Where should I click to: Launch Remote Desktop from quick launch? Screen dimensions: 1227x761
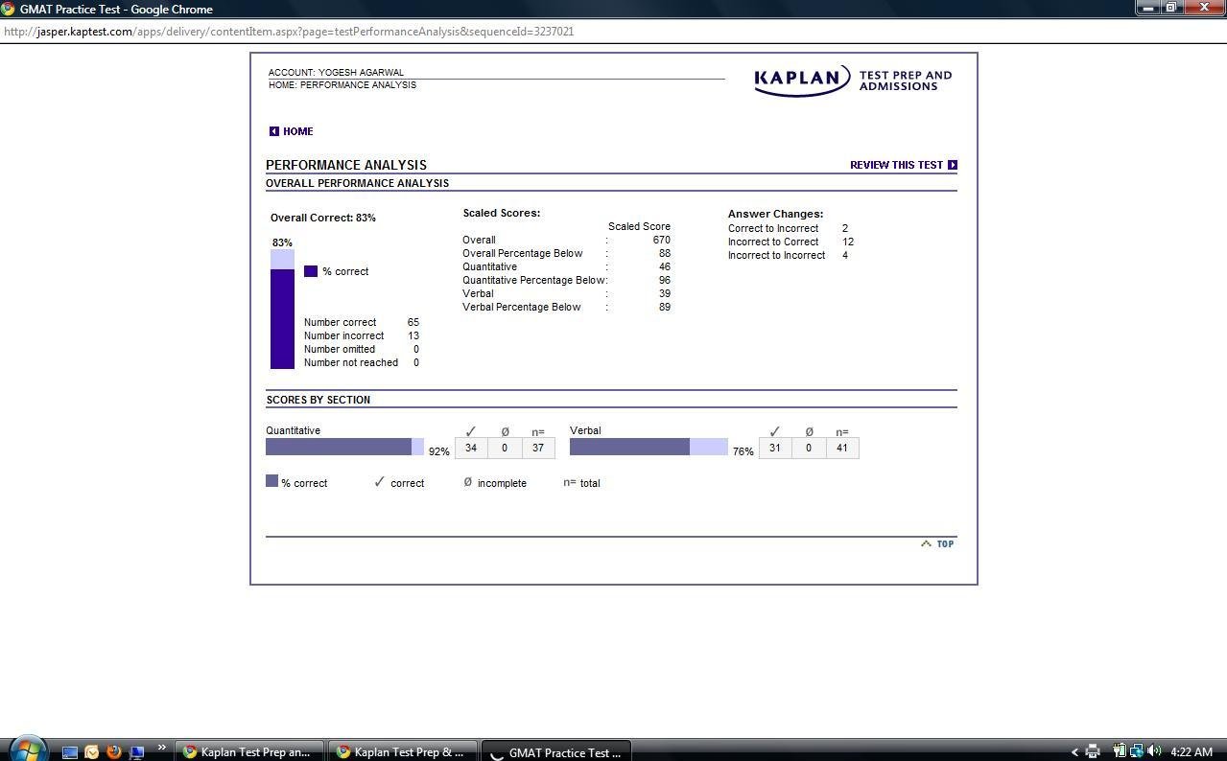135,751
